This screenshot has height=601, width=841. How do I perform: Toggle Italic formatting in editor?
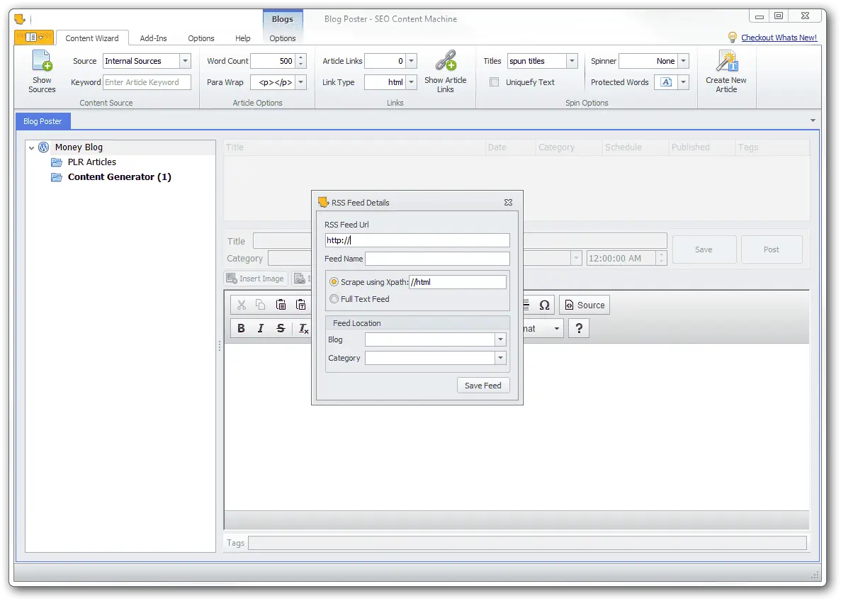click(261, 328)
